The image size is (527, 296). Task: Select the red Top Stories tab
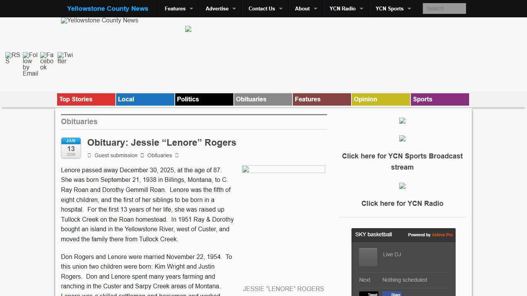click(x=86, y=99)
